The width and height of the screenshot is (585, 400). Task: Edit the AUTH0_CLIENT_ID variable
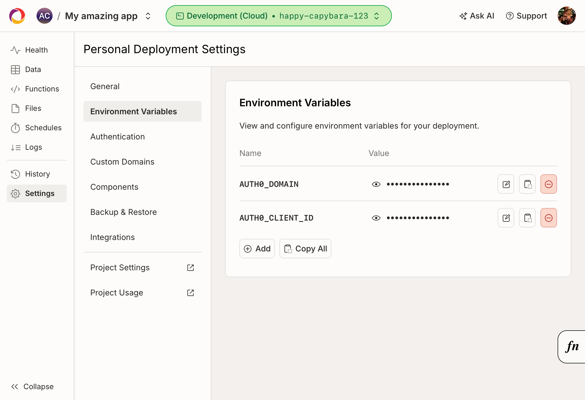(x=506, y=218)
